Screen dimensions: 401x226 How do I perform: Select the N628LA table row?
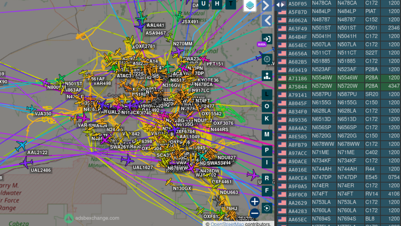[x=339, y=111]
